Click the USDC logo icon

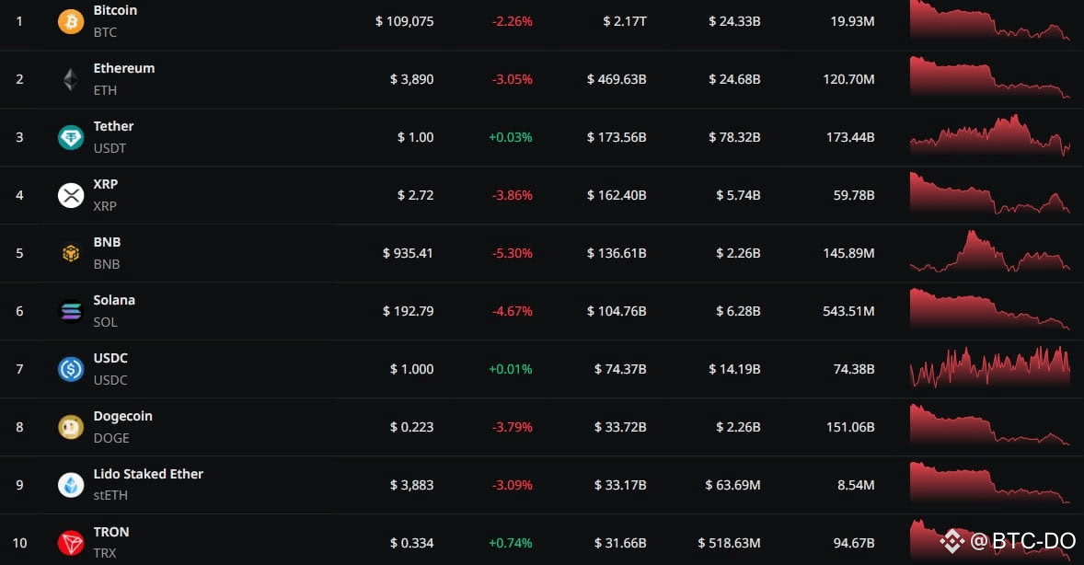[x=71, y=369]
